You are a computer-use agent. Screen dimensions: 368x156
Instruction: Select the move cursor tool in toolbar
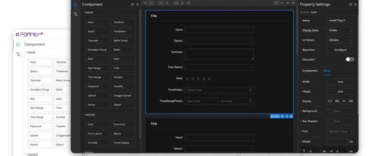pos(161,3)
